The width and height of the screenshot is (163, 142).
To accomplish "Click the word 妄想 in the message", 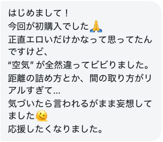I will (x=125, y=104).
